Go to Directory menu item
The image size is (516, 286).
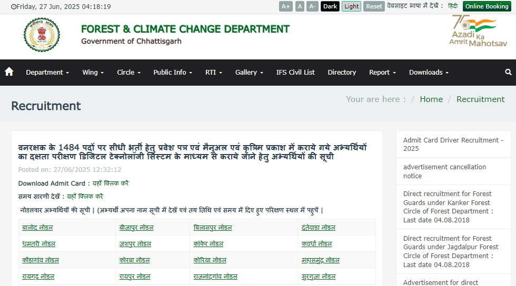click(x=342, y=72)
